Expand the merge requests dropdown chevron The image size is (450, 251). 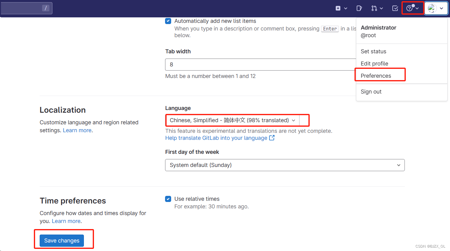click(x=381, y=9)
